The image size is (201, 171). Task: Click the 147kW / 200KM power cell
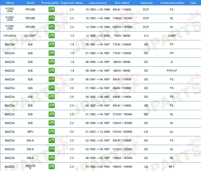pos(122,132)
